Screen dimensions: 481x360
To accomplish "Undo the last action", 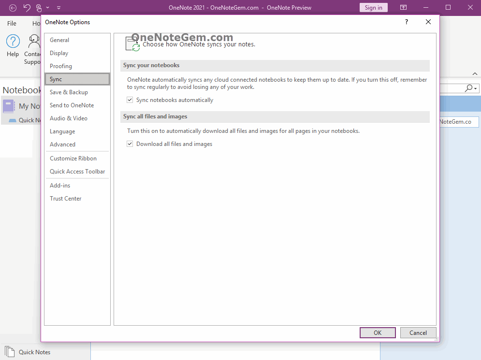I will 27,8.
